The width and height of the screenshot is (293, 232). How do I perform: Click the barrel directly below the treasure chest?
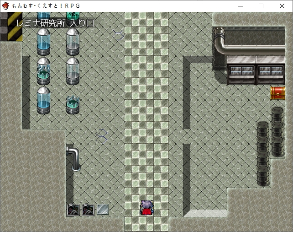click(x=277, y=114)
